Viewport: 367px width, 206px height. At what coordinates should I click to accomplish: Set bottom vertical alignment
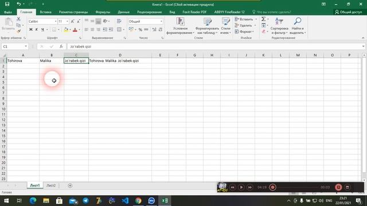click(98, 21)
